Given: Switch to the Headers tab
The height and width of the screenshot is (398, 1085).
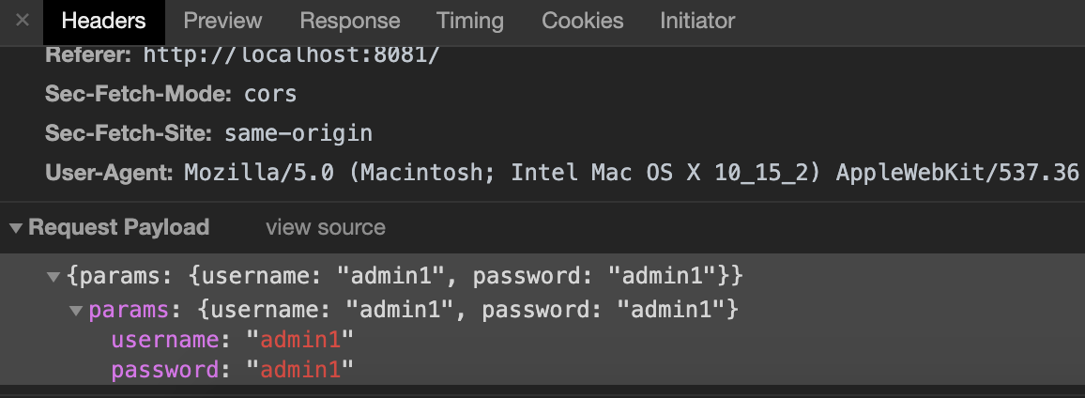Looking at the screenshot, I should (x=103, y=21).
